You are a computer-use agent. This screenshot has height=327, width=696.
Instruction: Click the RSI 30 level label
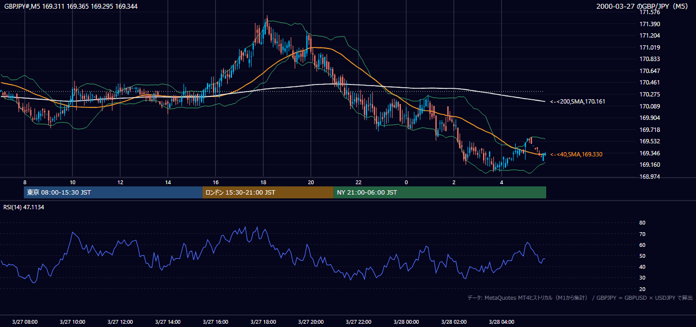pos(642,278)
